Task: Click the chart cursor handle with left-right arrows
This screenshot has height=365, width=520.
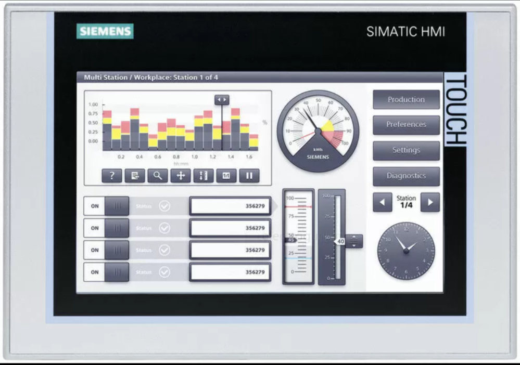Action: [222, 100]
